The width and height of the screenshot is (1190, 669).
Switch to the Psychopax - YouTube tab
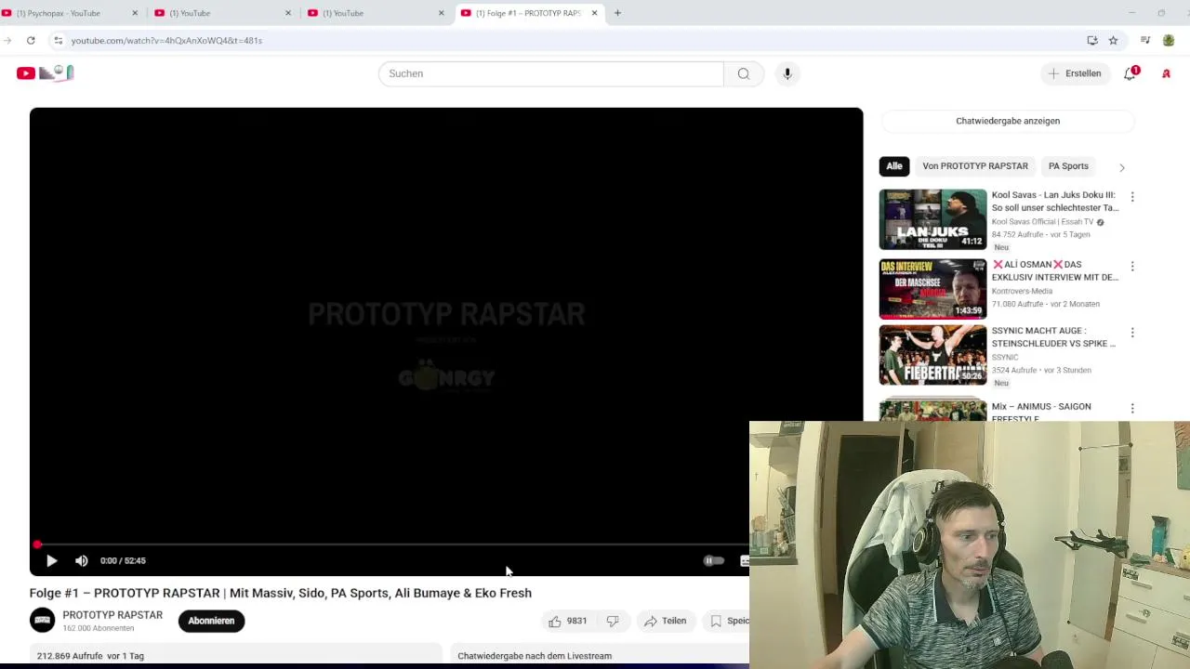click(63, 13)
